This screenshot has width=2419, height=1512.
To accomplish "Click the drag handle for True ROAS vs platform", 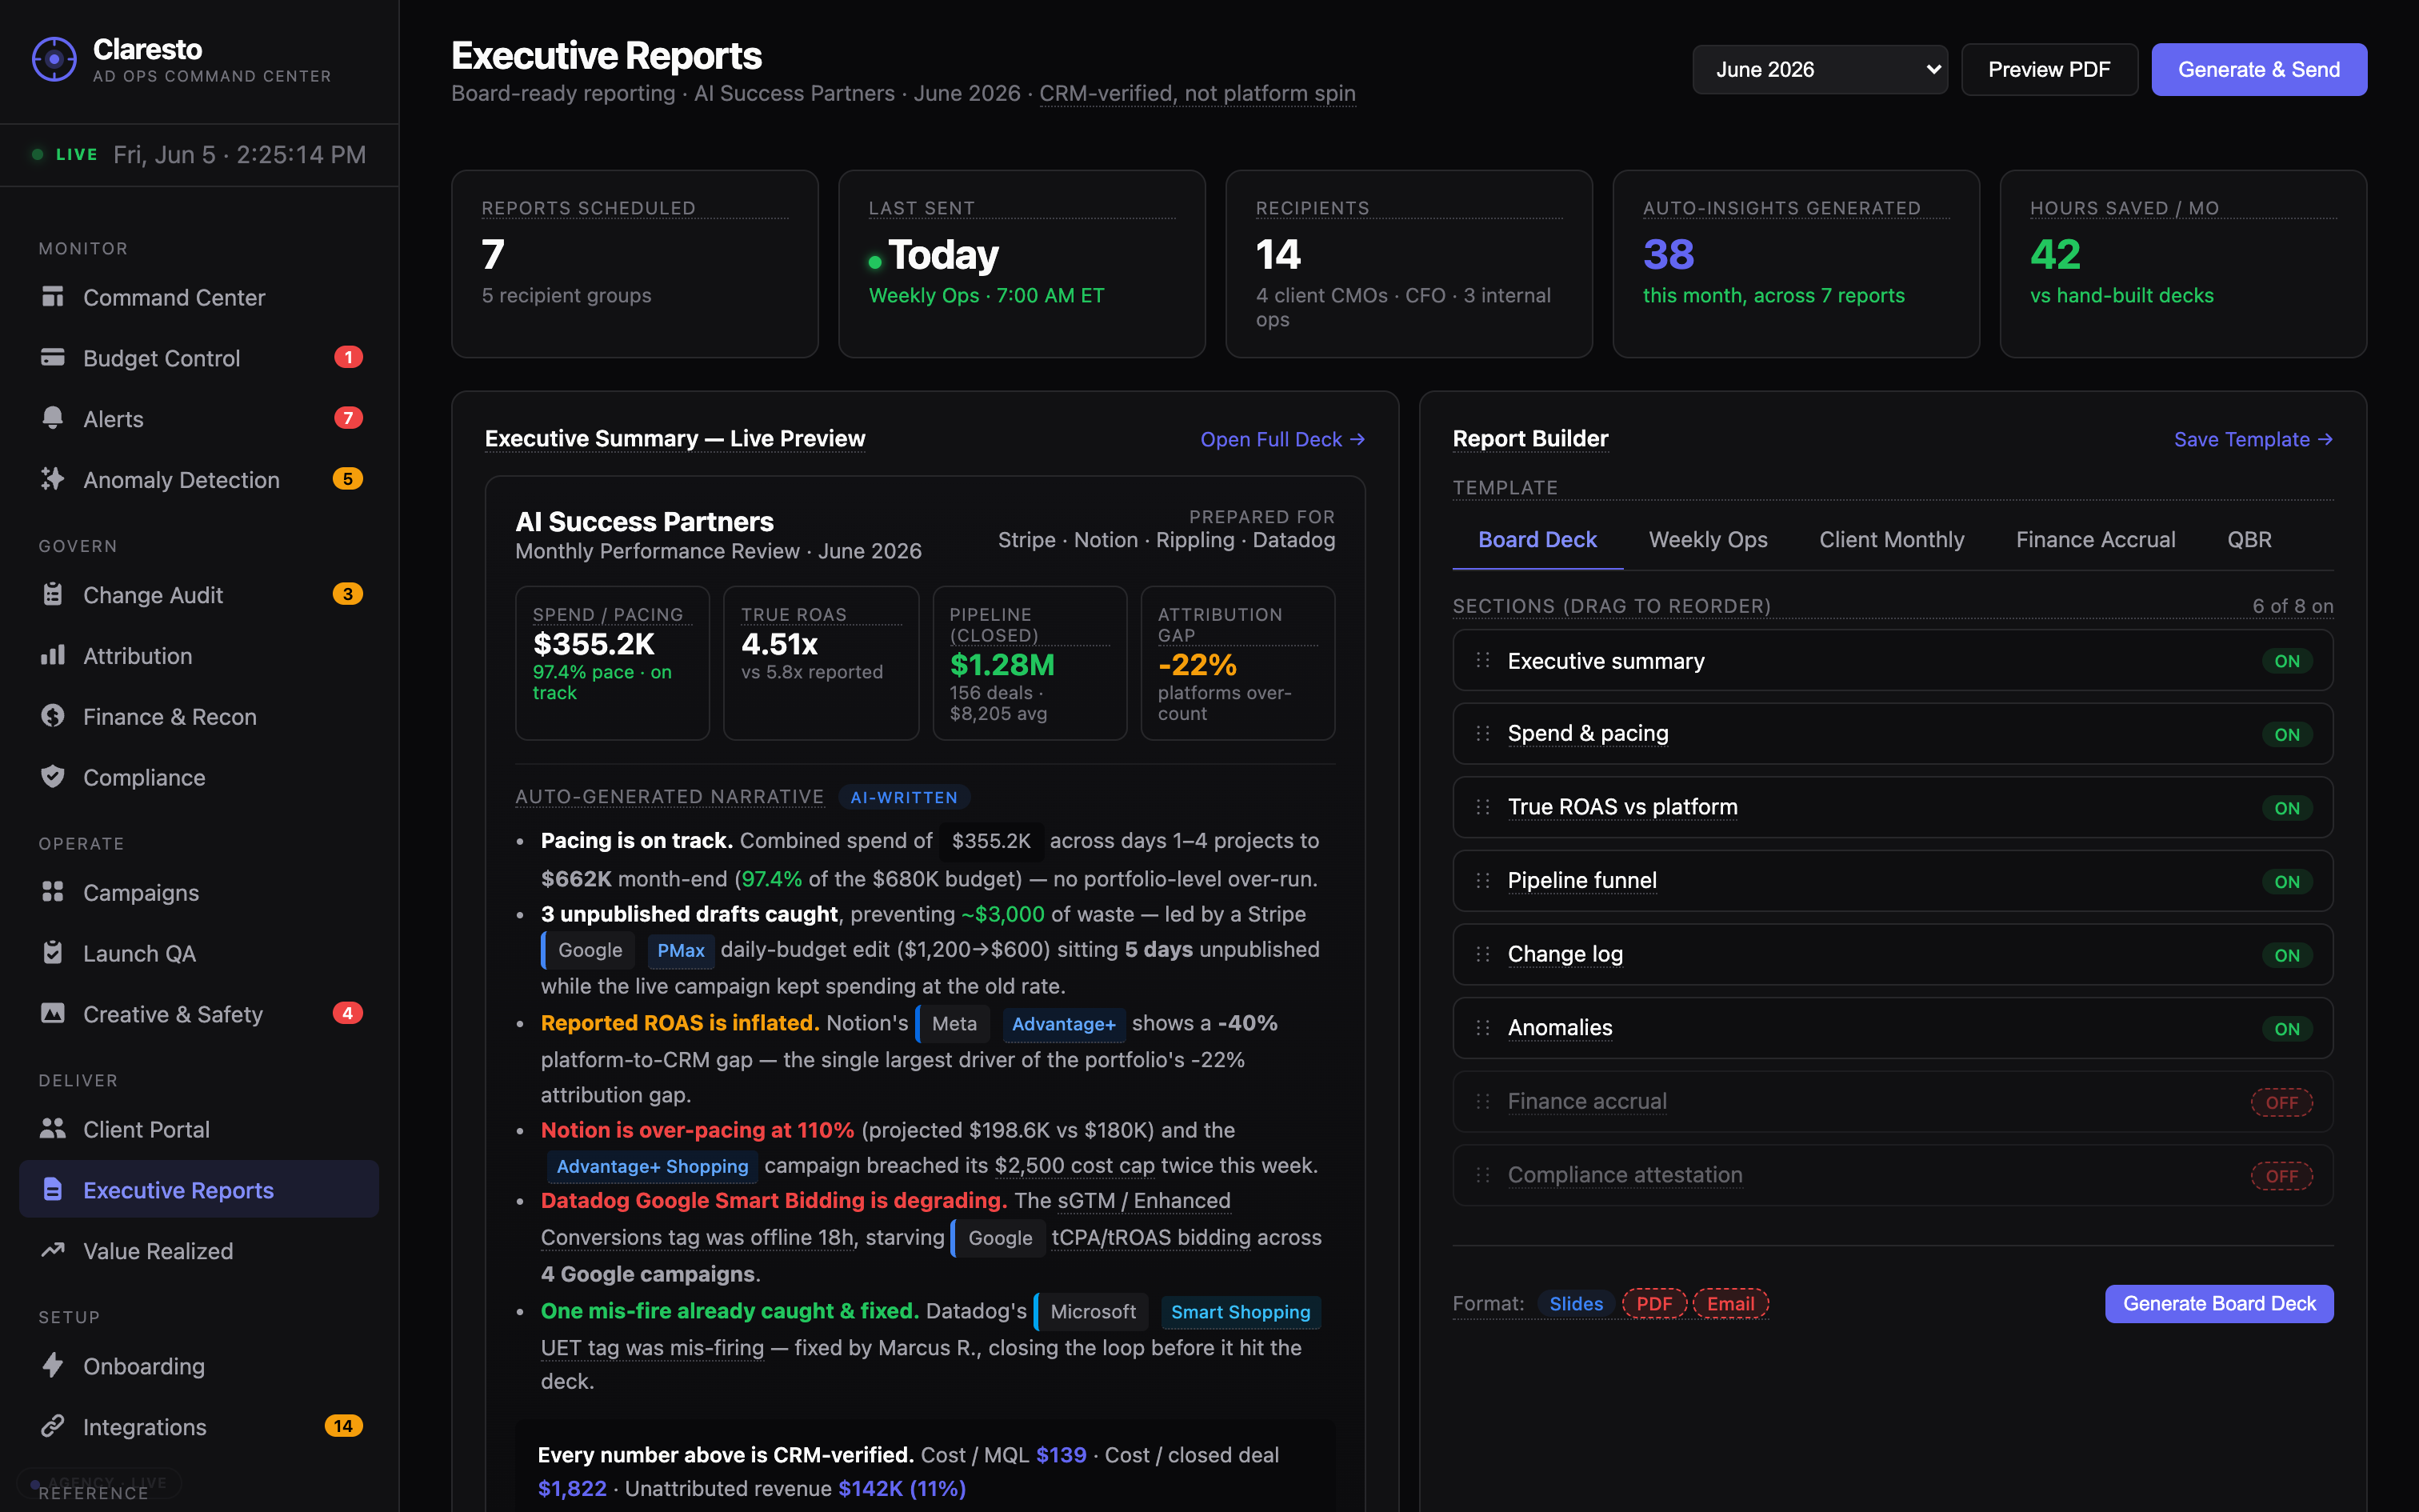I will click(x=1483, y=807).
